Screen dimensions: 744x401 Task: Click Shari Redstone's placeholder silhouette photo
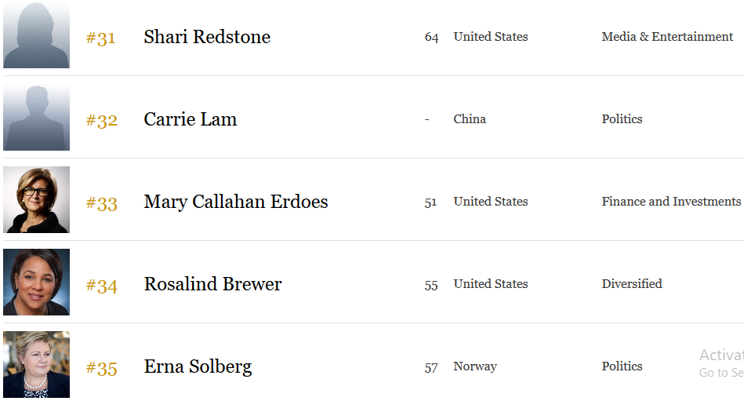pyautogui.click(x=37, y=35)
